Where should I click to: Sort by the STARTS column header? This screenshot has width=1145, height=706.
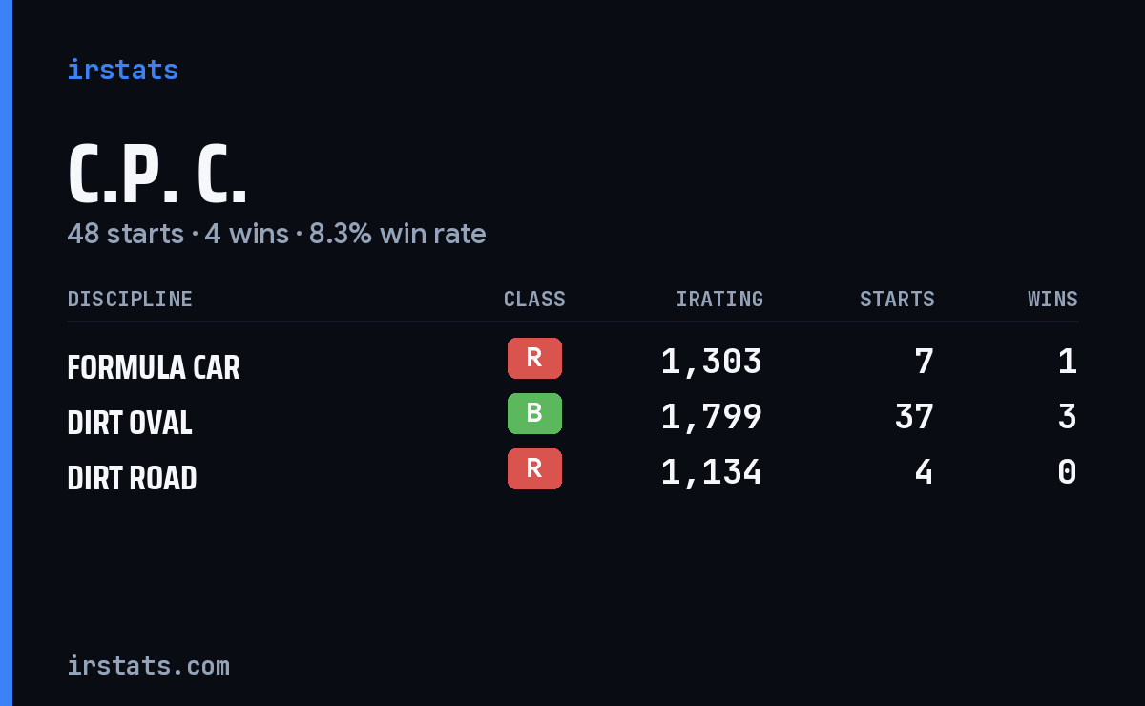(x=897, y=300)
